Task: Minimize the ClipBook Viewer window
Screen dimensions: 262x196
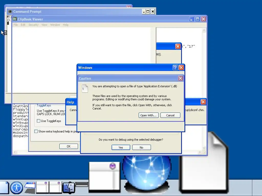Action: (191, 19)
